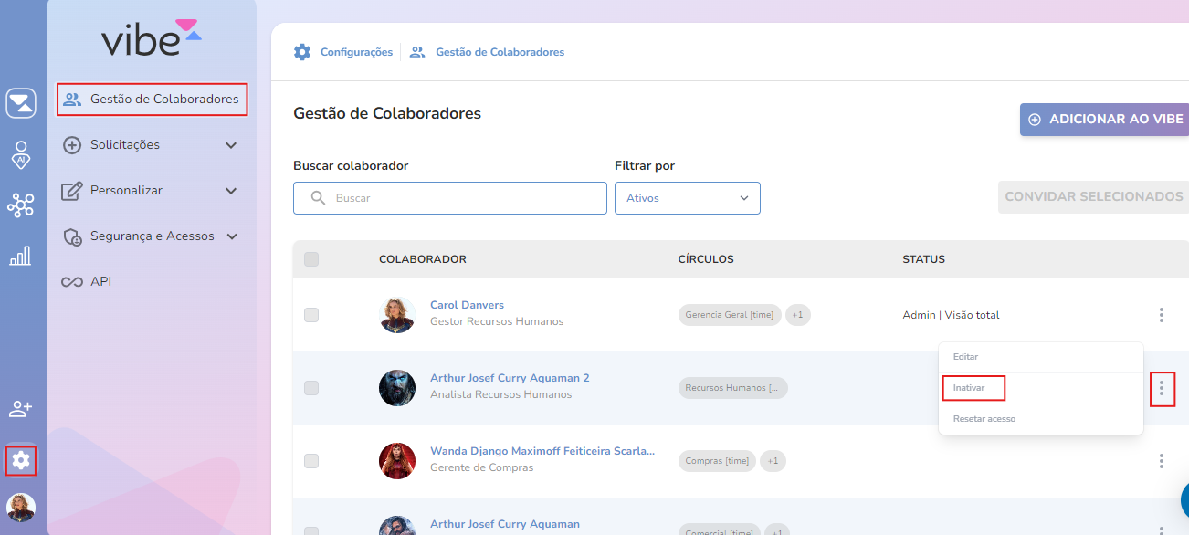
Task: Click the Status column header
Action: (x=923, y=259)
